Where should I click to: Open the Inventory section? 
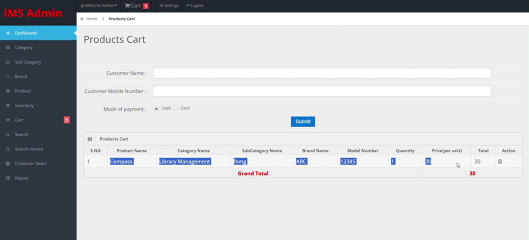coord(24,105)
